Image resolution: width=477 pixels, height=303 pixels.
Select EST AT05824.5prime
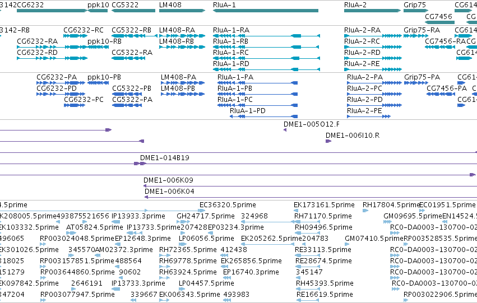coord(71,233)
